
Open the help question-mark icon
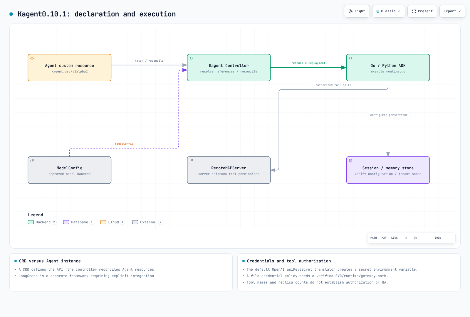[x=415, y=238]
